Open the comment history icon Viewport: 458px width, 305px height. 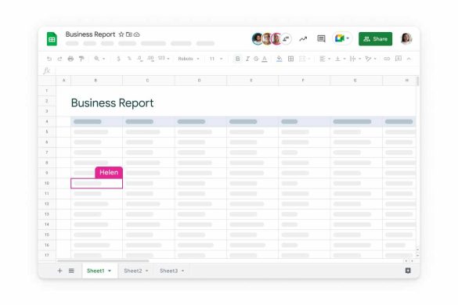(321, 38)
